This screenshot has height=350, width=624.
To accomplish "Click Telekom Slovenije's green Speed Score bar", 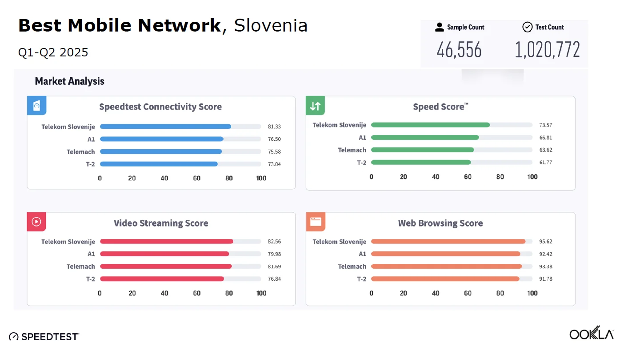I will [x=430, y=125].
